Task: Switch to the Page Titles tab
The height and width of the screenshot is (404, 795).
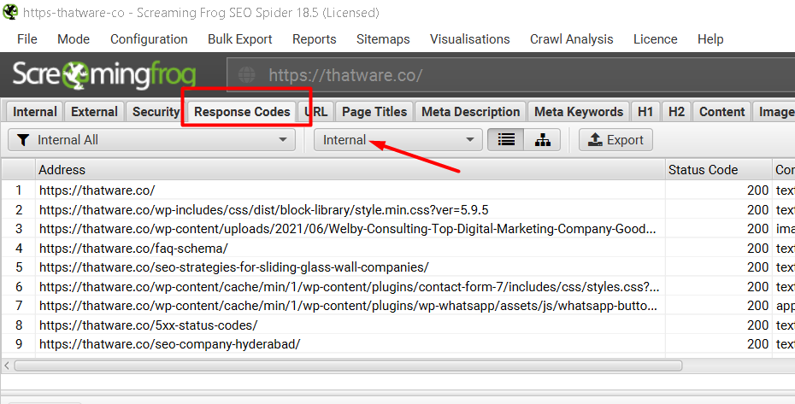Action: click(x=374, y=112)
